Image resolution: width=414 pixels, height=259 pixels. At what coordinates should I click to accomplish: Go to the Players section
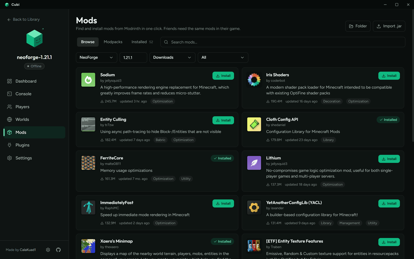[34, 107]
